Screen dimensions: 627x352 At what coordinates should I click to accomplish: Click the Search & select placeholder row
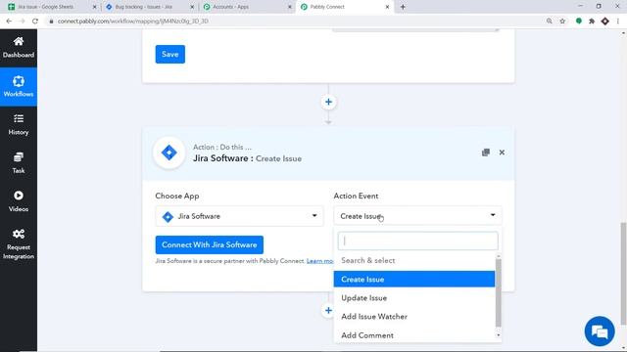pyautogui.click(x=413, y=261)
